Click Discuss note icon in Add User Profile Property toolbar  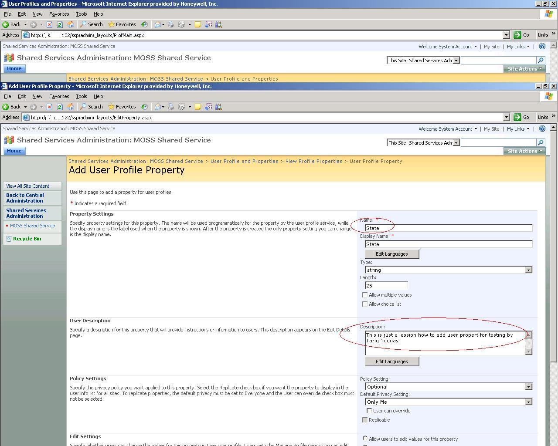tap(197, 107)
